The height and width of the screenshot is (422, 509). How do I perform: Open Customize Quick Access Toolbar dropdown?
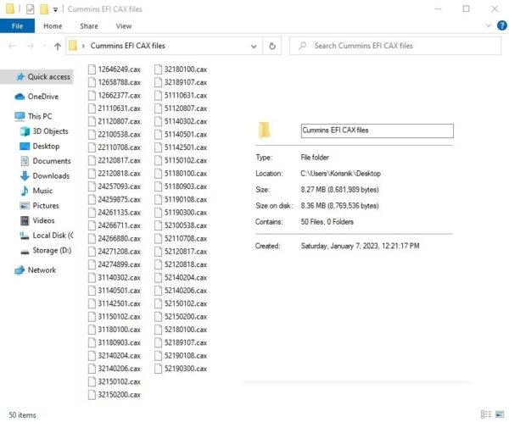pyautogui.click(x=55, y=9)
